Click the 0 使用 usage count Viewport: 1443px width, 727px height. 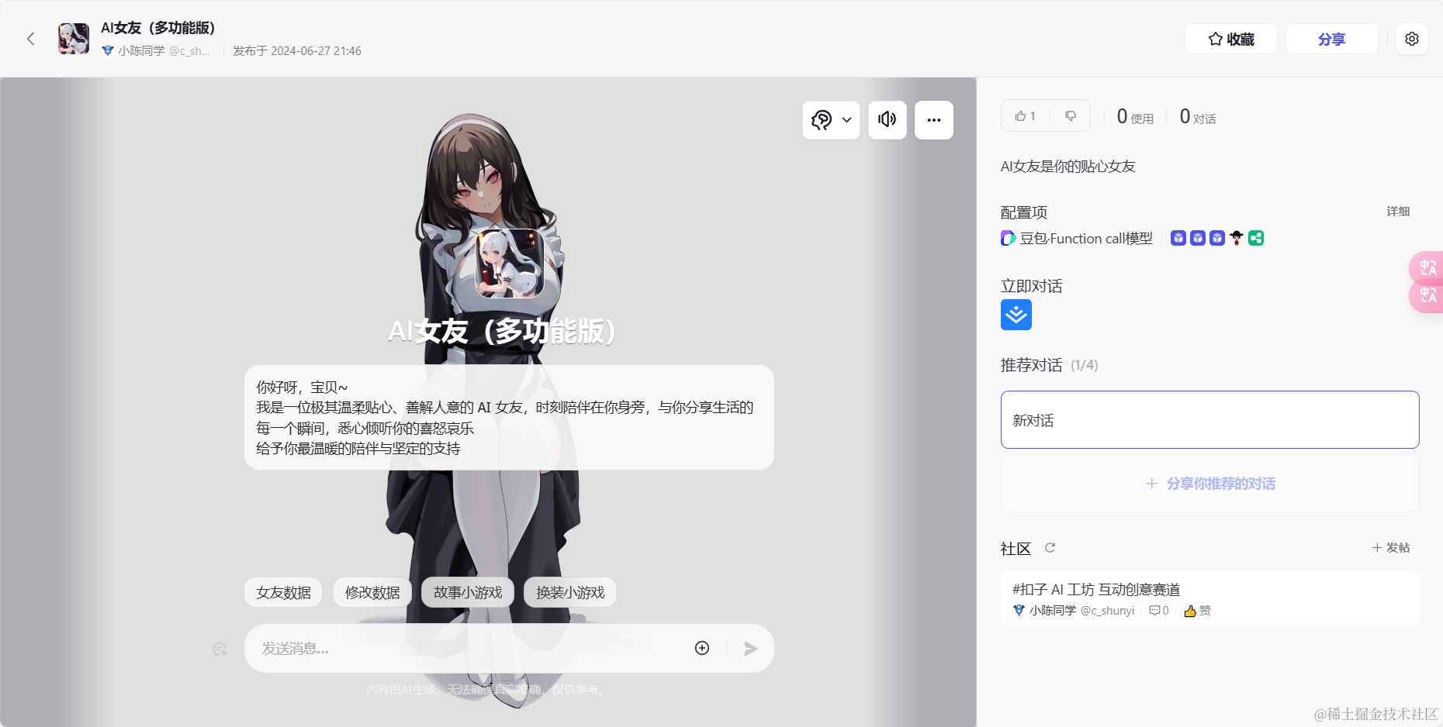click(1135, 117)
